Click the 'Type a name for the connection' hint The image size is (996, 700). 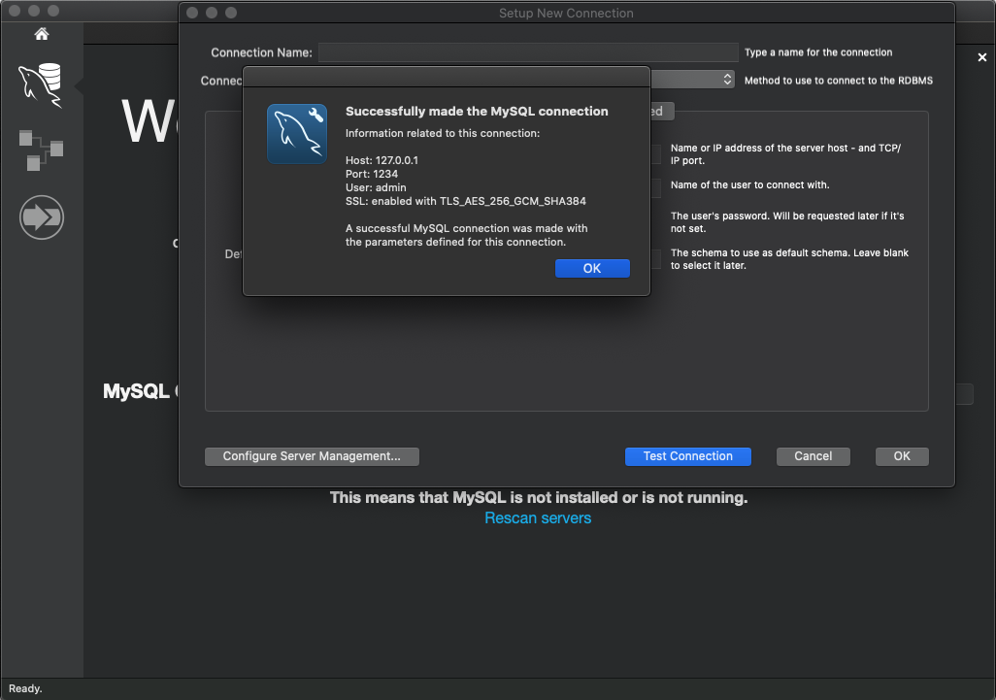point(818,52)
